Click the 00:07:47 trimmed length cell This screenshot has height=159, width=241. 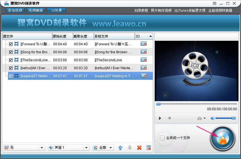(81, 76)
